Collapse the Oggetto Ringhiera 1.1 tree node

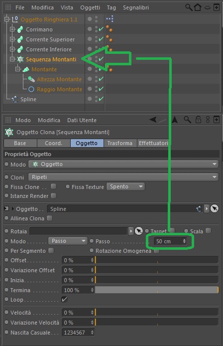7,19
